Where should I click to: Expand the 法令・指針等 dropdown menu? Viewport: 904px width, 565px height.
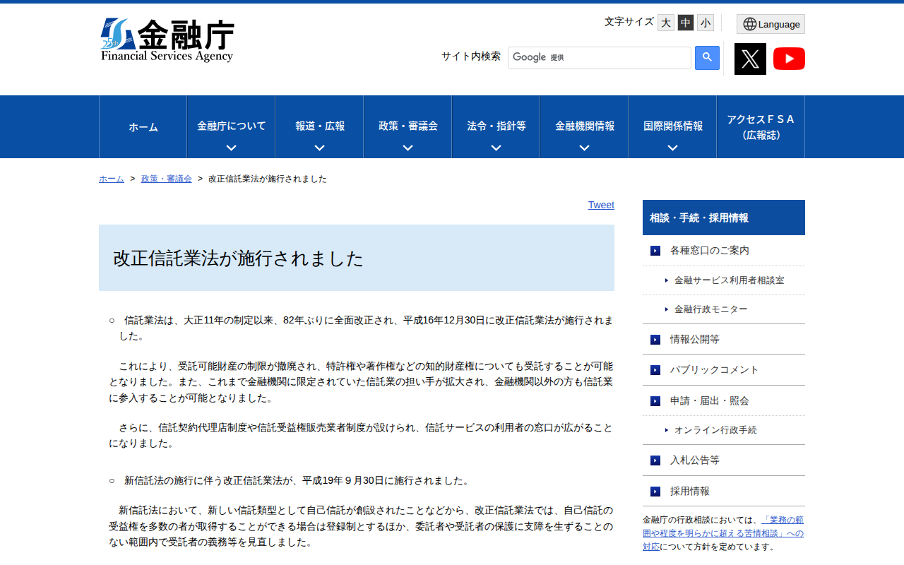tap(495, 126)
